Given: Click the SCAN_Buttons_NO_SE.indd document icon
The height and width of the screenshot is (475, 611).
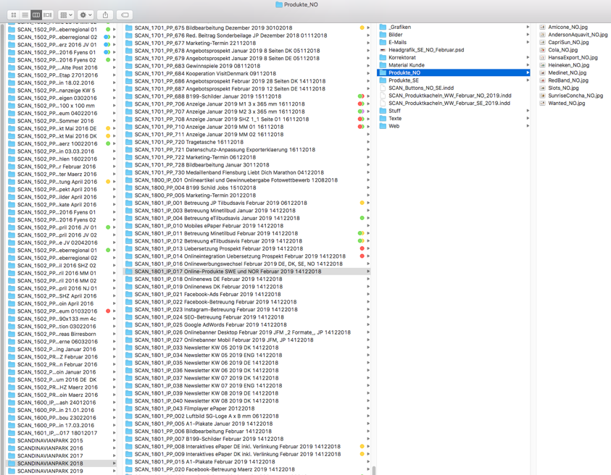Looking at the screenshot, I should tap(383, 88).
